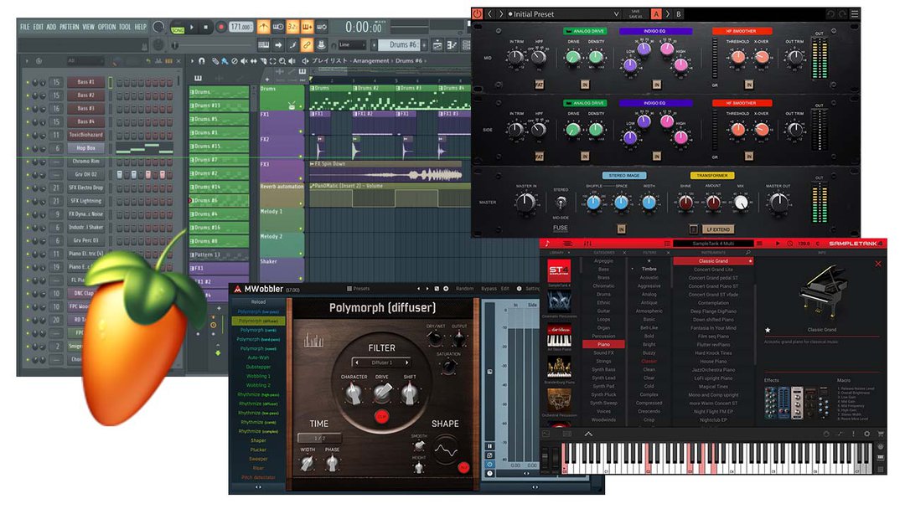Viewport: 905px width, 509px height.
Task: Toggle the red power button on mastering plugin
Action: tap(478, 13)
